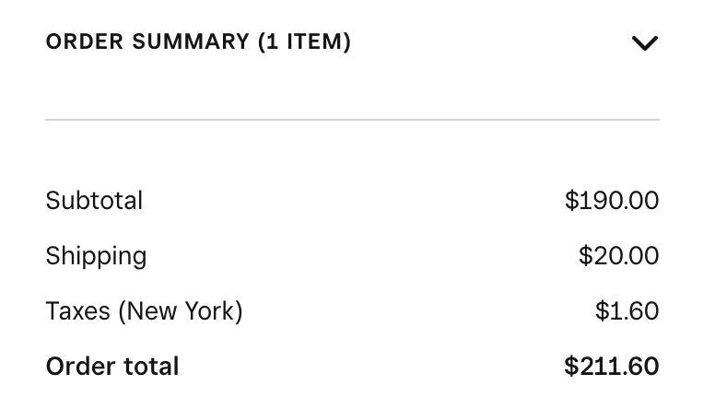Viewport: 715px width, 420px height.
Task: Click the $190.00 subtotal amount
Action: [x=612, y=200]
